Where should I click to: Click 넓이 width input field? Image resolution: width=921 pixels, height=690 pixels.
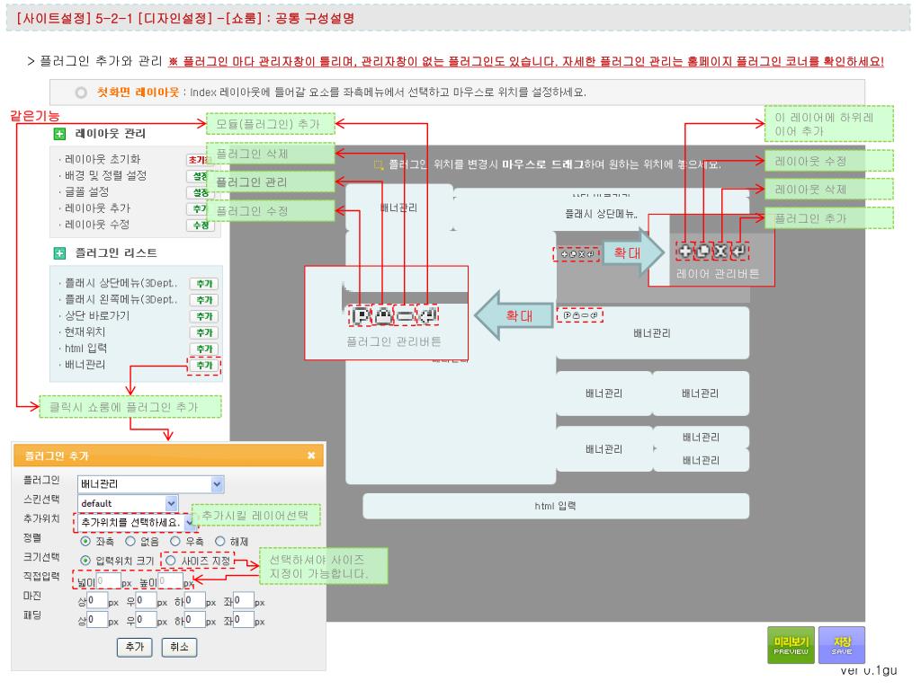[x=108, y=581]
